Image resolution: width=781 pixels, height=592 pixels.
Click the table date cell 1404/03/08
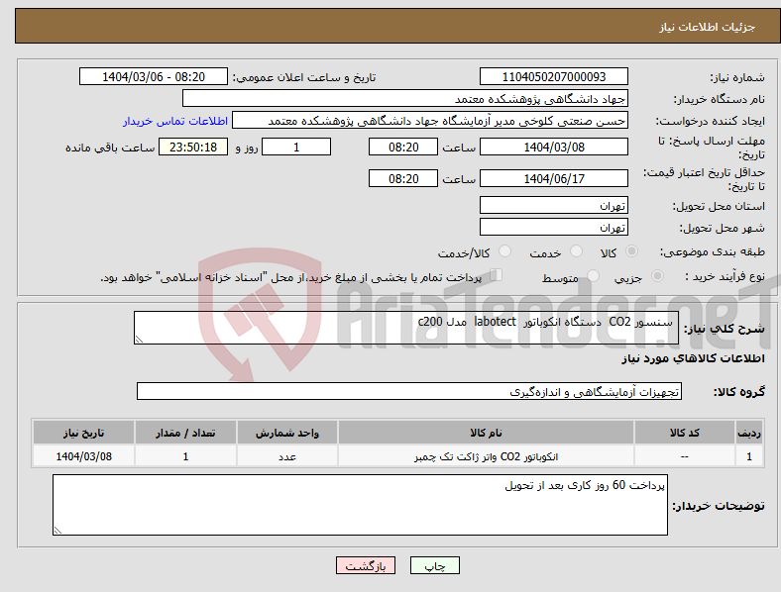pos(83,456)
